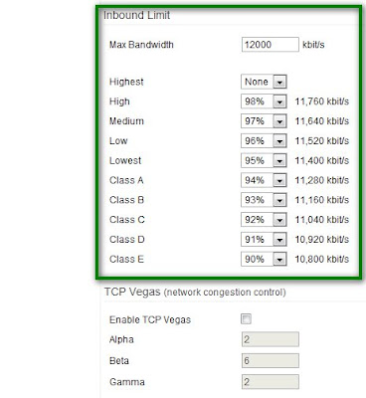Expand the Class B 93% dropdown

coord(264,200)
